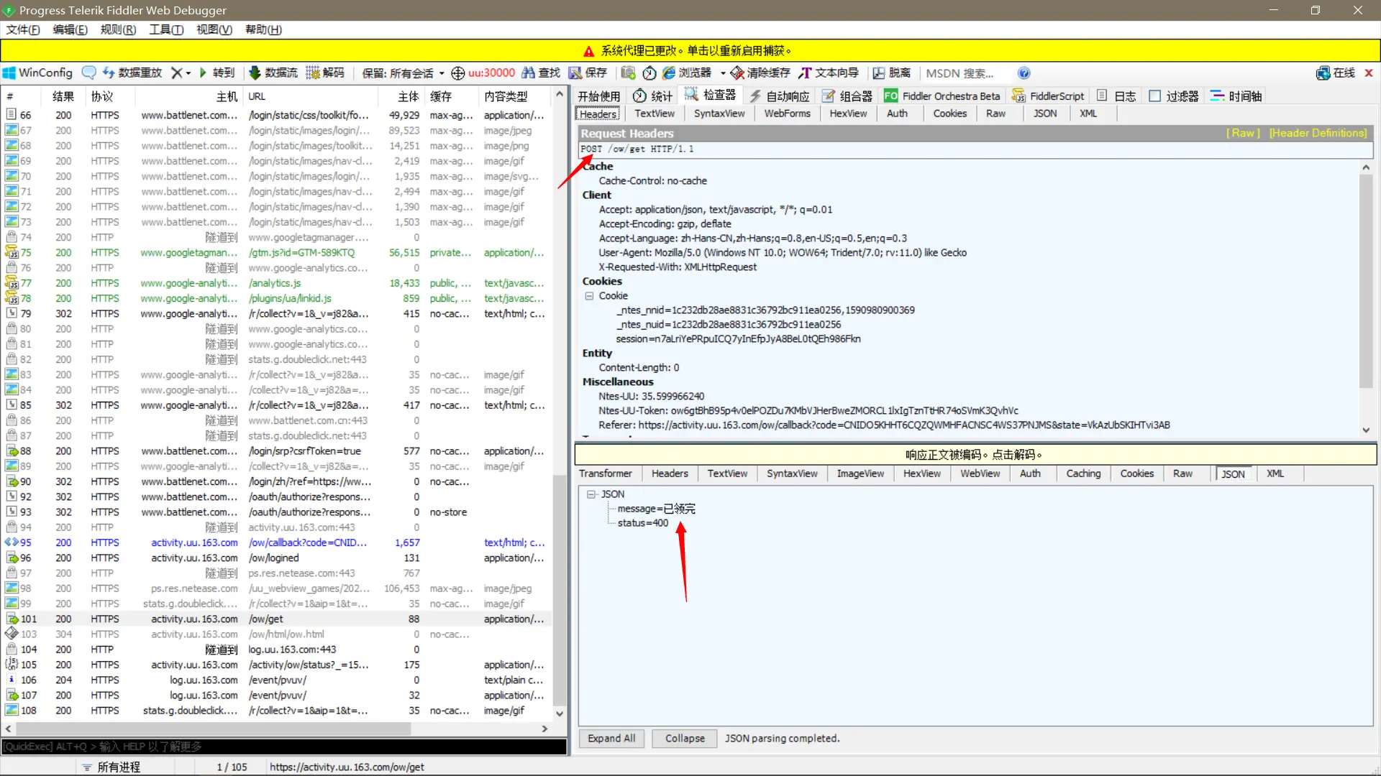Switch to the response Raw tab
The image size is (1381, 776).
(x=1182, y=474)
